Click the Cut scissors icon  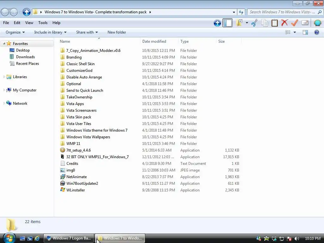pyautogui.click(x=255, y=23)
